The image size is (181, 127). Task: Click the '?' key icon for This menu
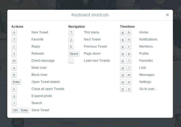(x=71, y=32)
